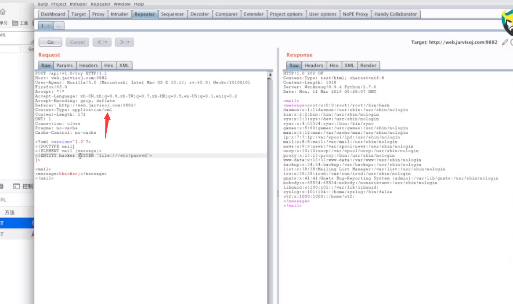Select Request XML tab
This screenshot has width=513, height=304.
(124, 66)
